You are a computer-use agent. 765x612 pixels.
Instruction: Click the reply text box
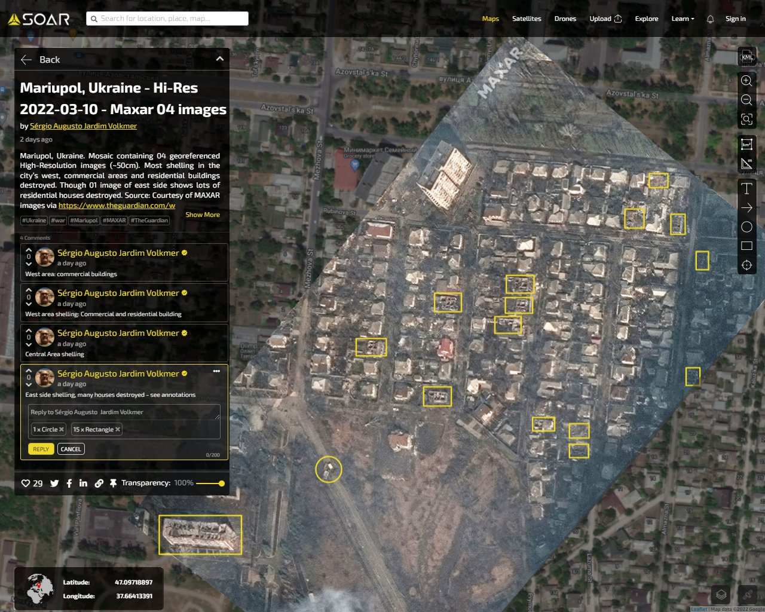click(x=124, y=412)
